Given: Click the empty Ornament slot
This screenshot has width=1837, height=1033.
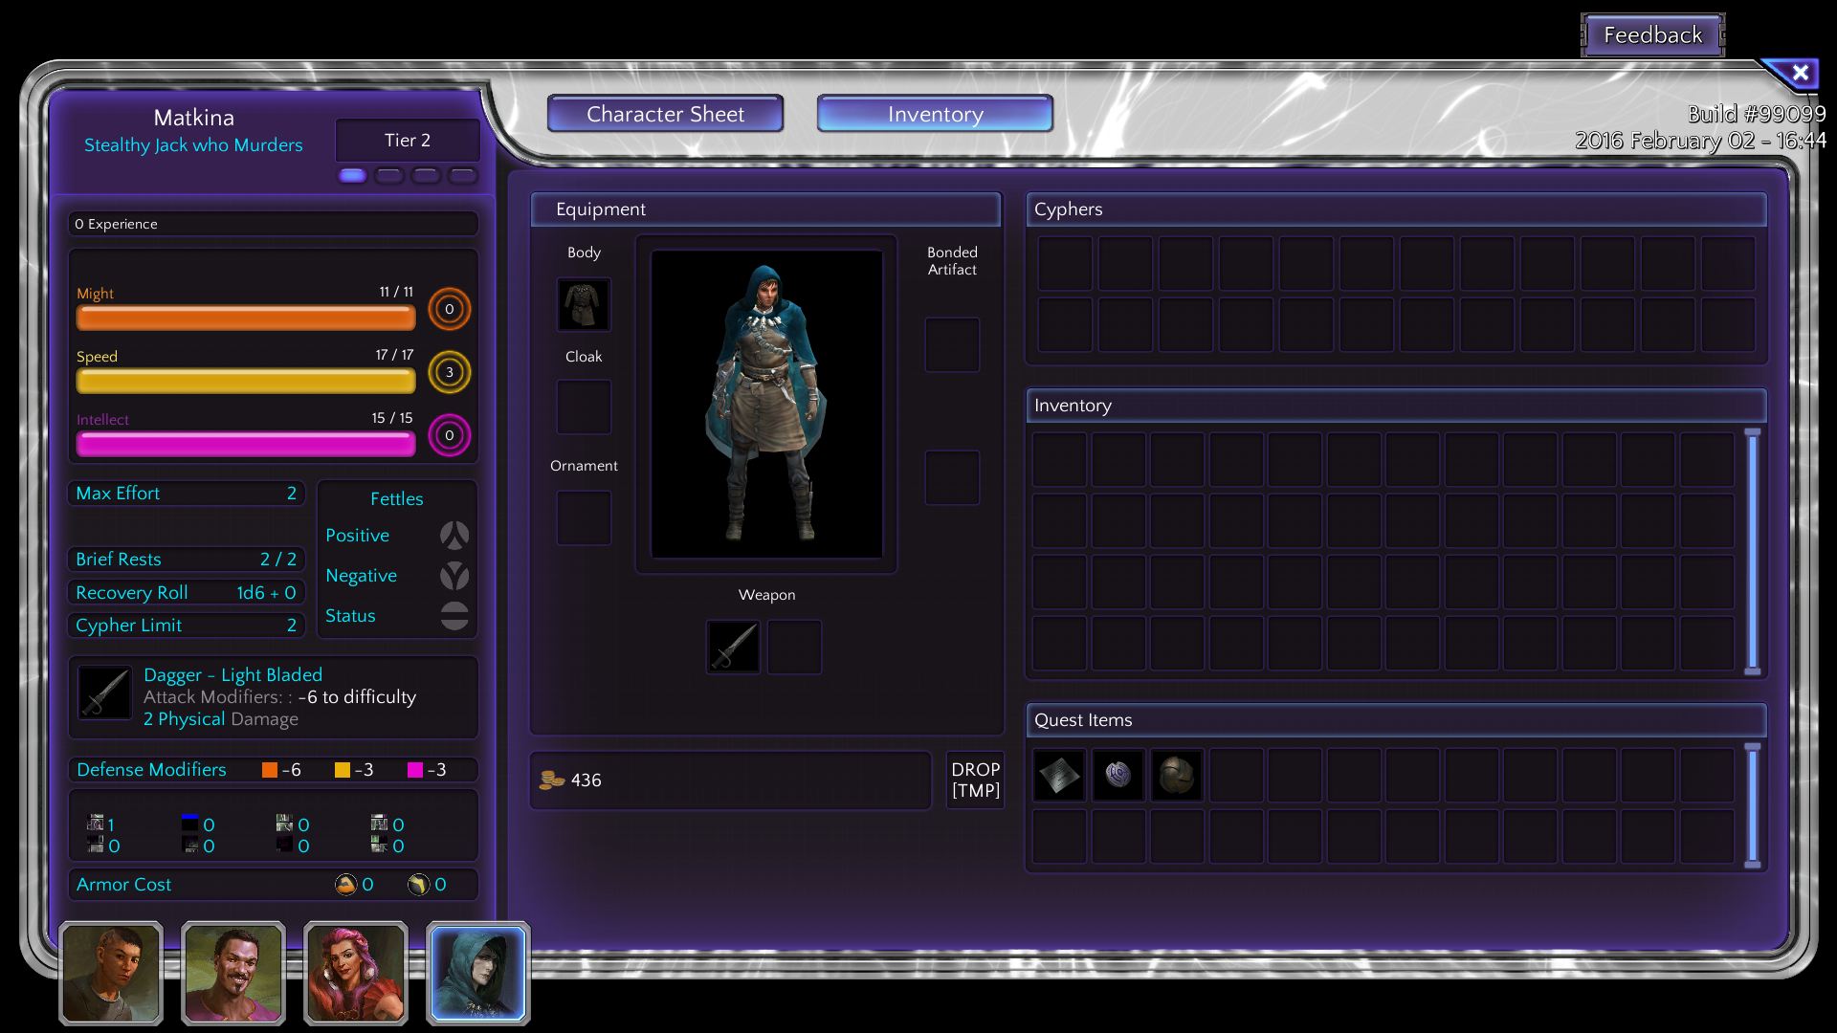Looking at the screenshot, I should (584, 518).
